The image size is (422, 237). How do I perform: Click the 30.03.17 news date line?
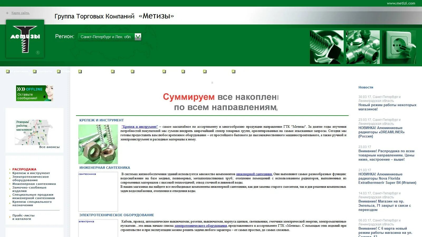[380, 99]
